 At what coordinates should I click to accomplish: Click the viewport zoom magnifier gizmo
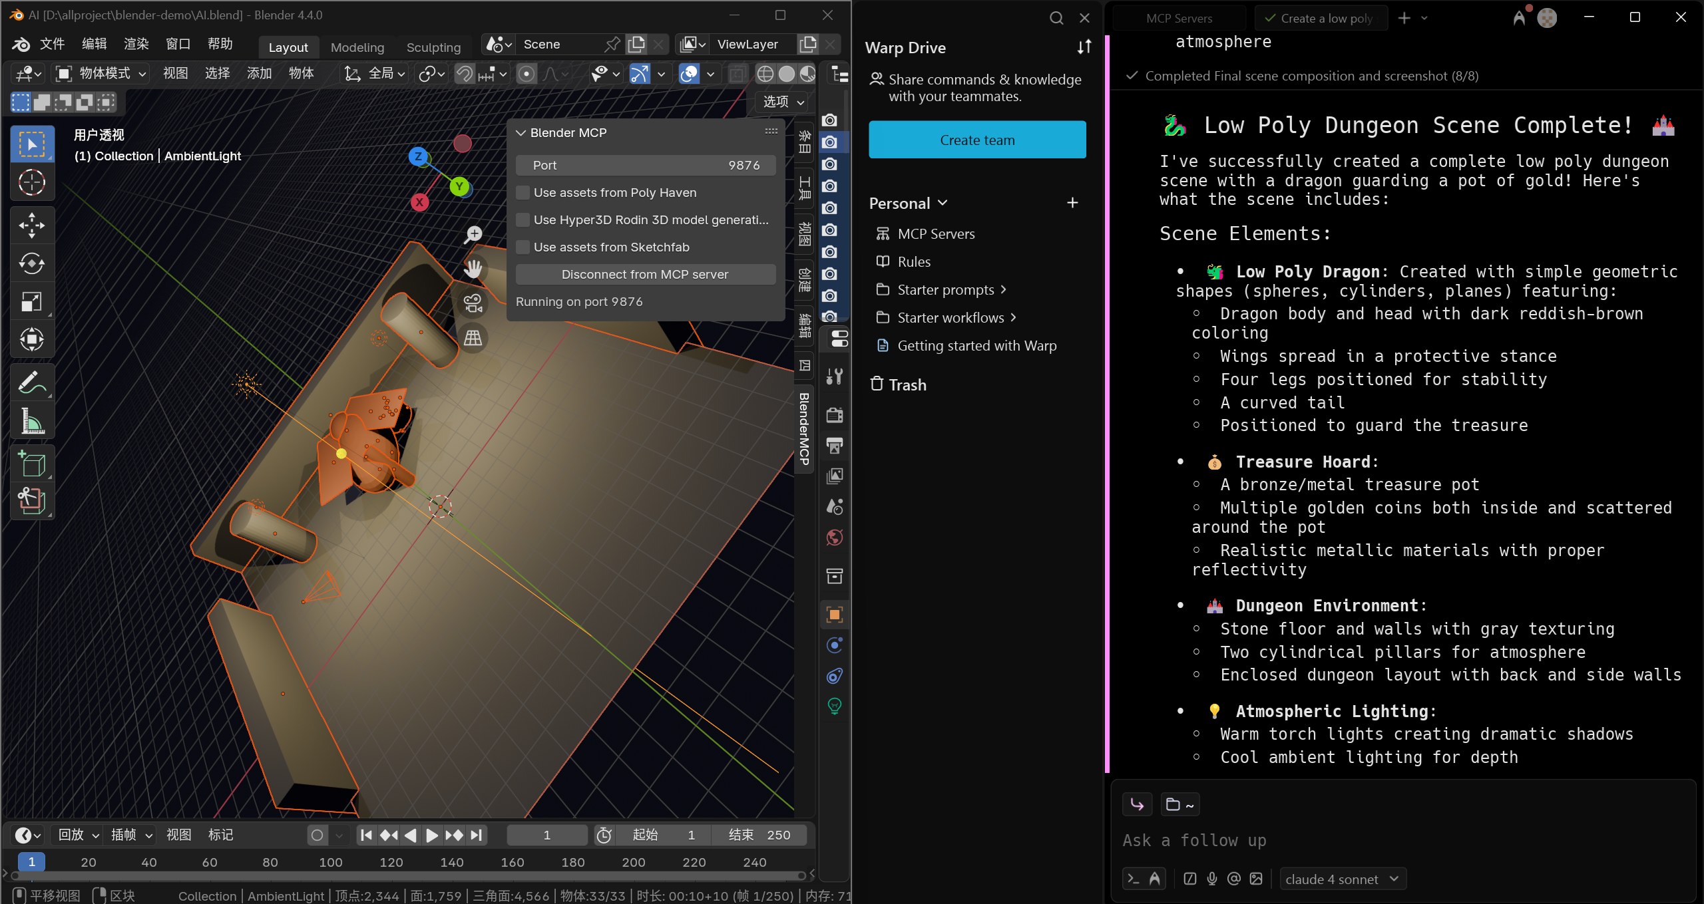tap(473, 234)
